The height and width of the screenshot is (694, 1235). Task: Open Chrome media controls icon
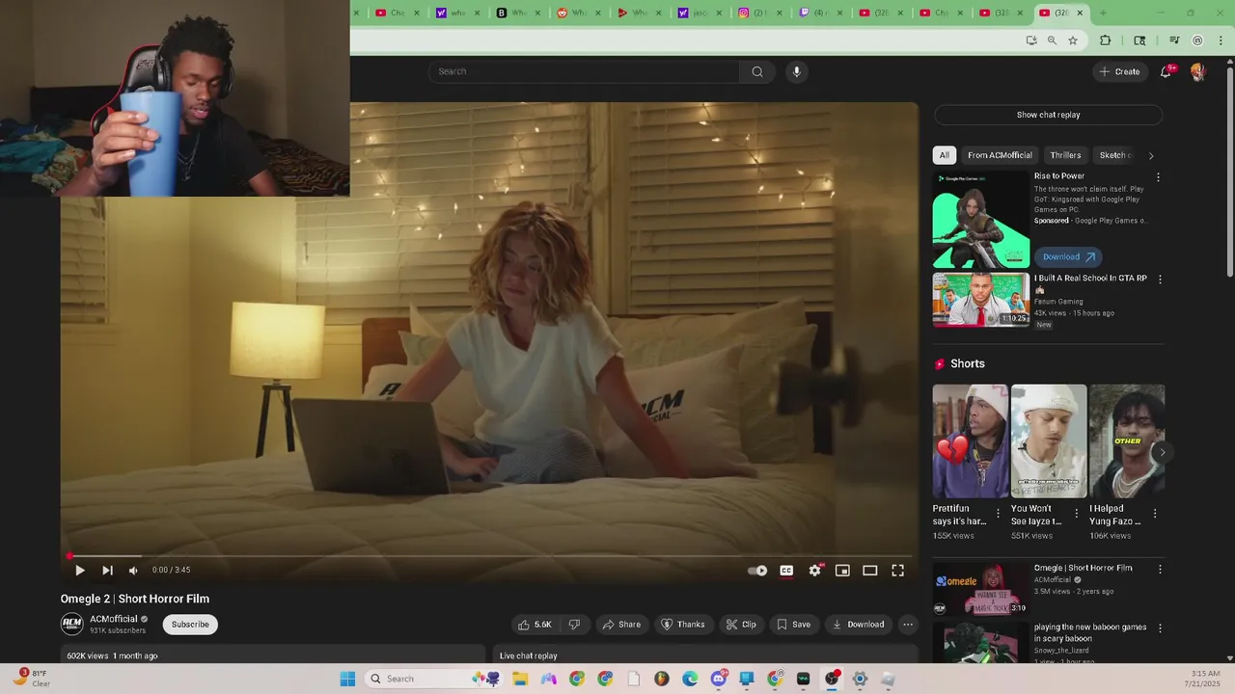(x=1174, y=40)
